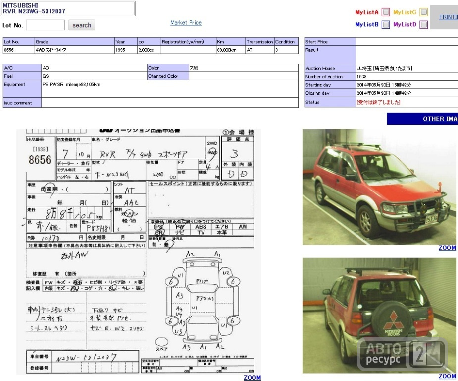This screenshot has height=381, width=458.
Task: Click the PRINTING link at top right
Action: pyautogui.click(x=449, y=17)
